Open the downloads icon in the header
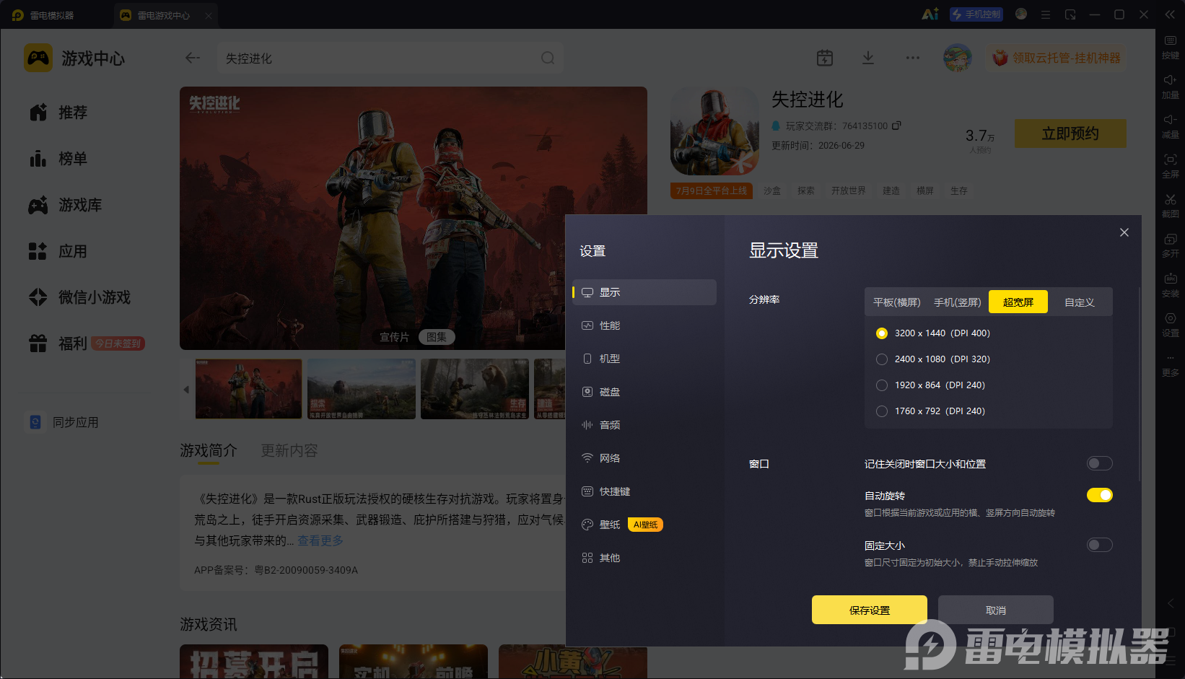 [x=868, y=58]
